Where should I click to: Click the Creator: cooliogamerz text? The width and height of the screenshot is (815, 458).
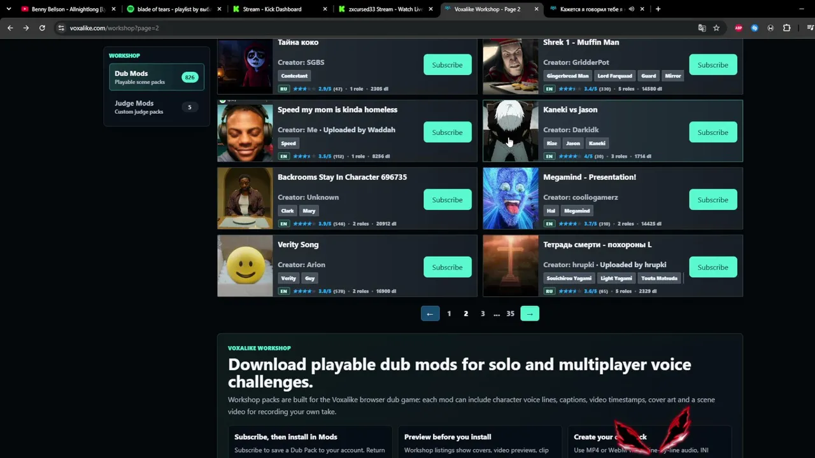[581, 197]
